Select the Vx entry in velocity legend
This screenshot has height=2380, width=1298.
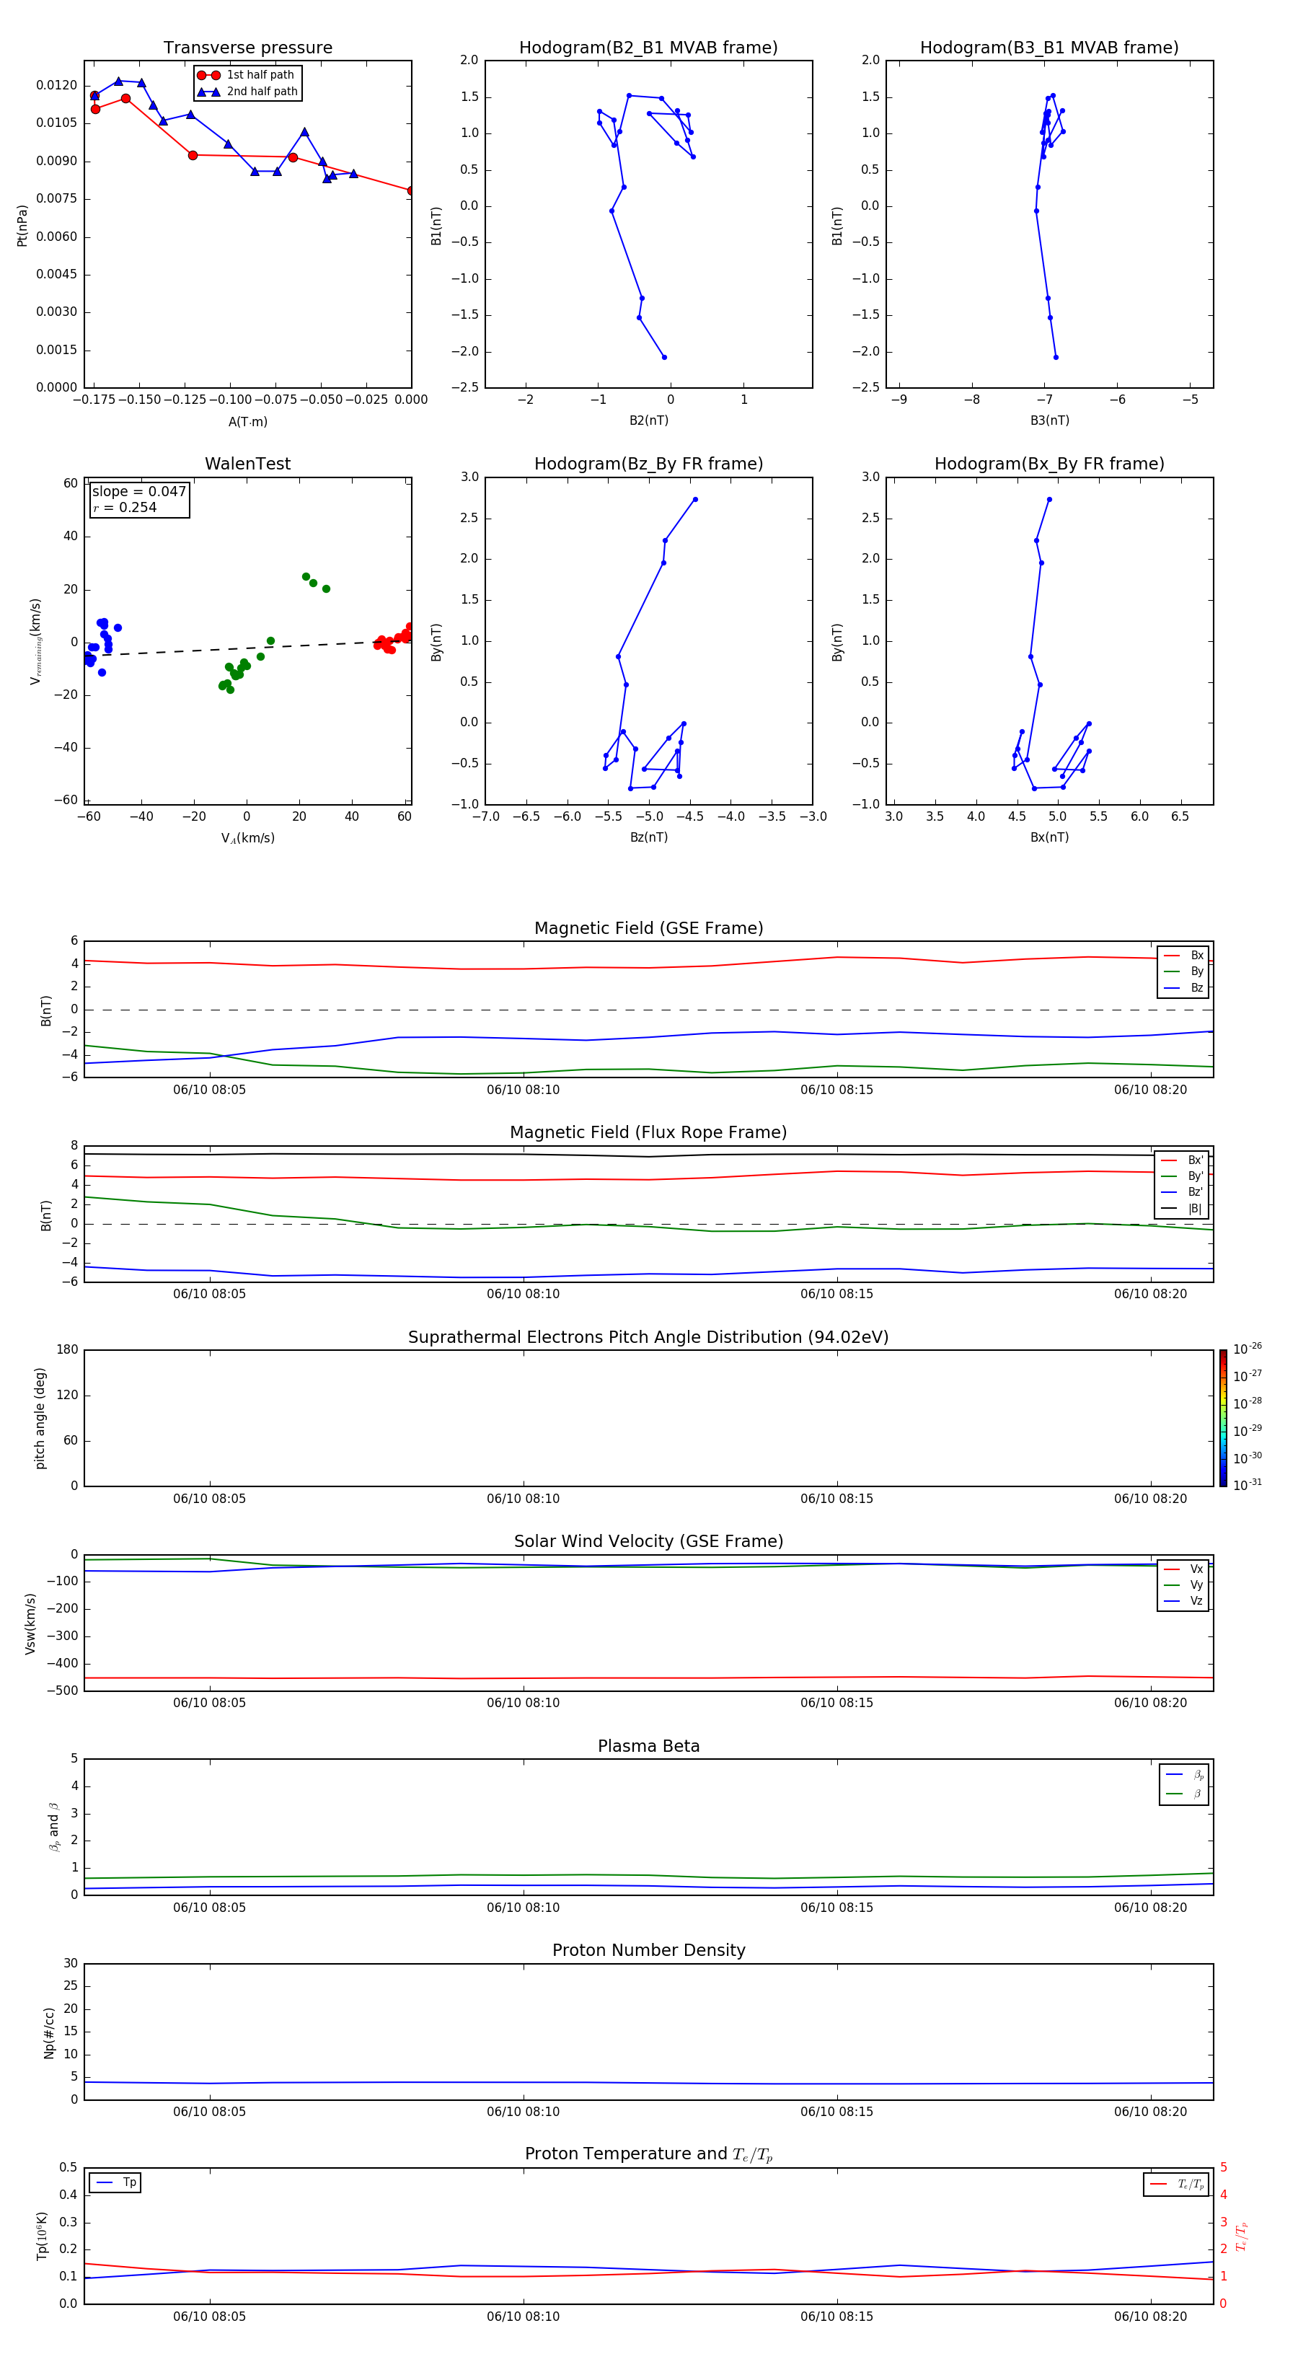pyautogui.click(x=1183, y=1569)
